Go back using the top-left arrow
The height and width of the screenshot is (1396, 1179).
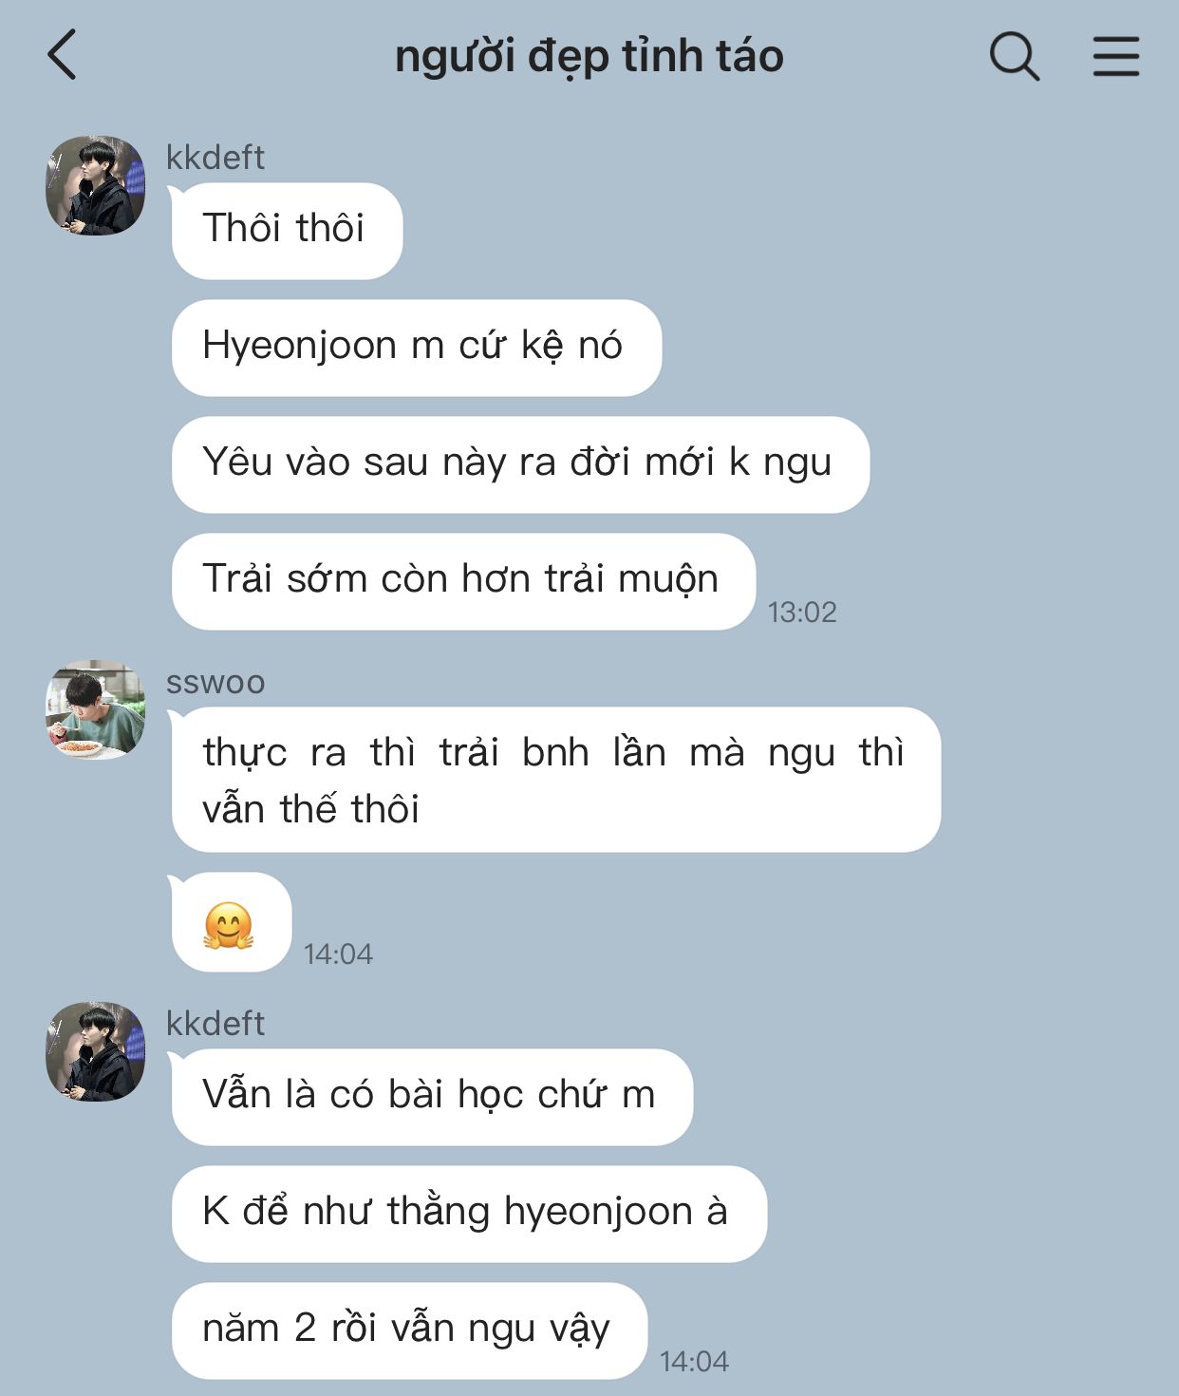[x=62, y=55]
